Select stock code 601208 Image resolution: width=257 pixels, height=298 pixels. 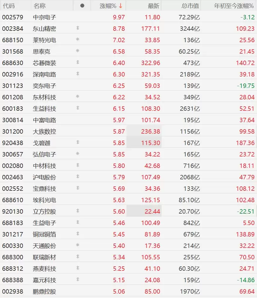click(x=13, y=97)
